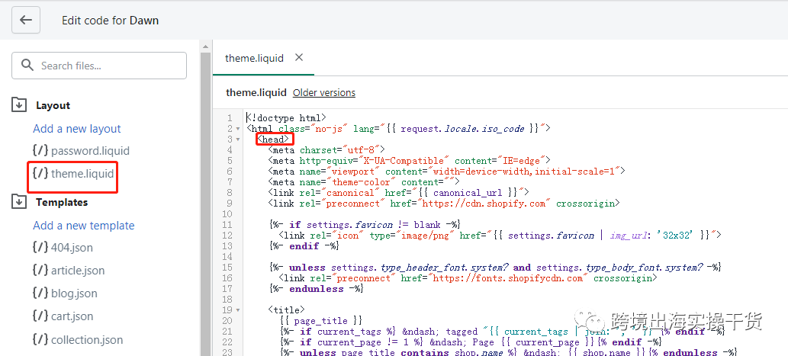Click code-file icon beside cart.json
This screenshot has width=788, height=356.
click(40, 316)
